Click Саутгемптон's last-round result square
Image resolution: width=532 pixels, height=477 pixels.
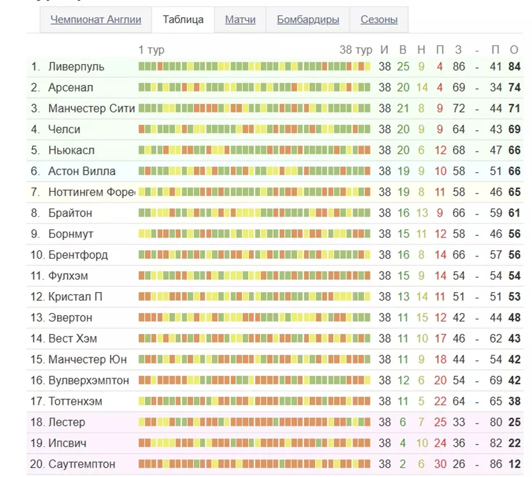367,464
